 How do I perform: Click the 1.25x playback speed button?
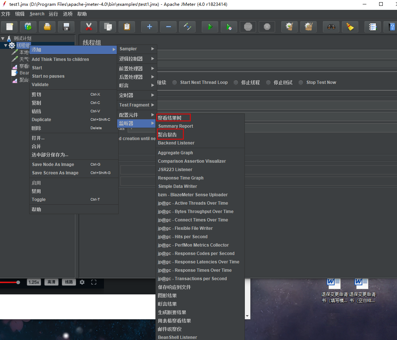tap(34, 282)
